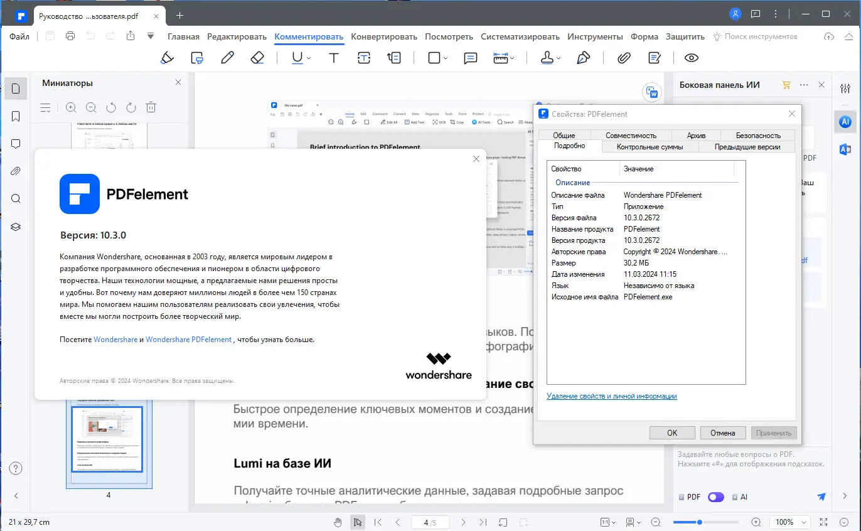Click OK in the properties dialog
861x531 pixels.
tap(672, 433)
